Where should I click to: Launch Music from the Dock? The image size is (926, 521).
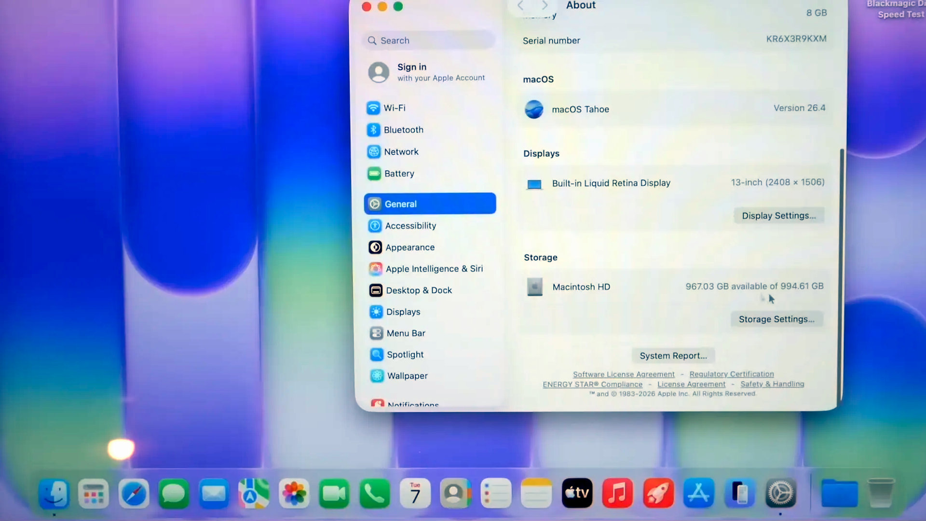pyautogui.click(x=617, y=493)
